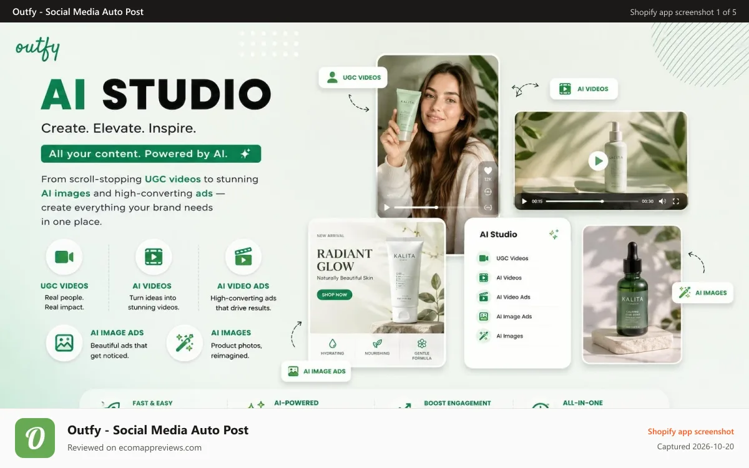Click the Hydrating droplet icon
The image size is (749, 468).
point(332,343)
